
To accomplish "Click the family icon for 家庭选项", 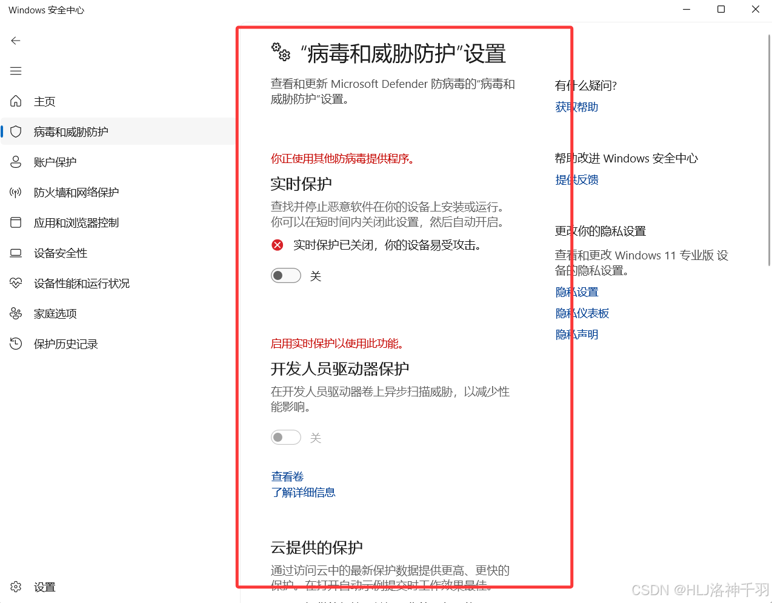I will tap(16, 313).
